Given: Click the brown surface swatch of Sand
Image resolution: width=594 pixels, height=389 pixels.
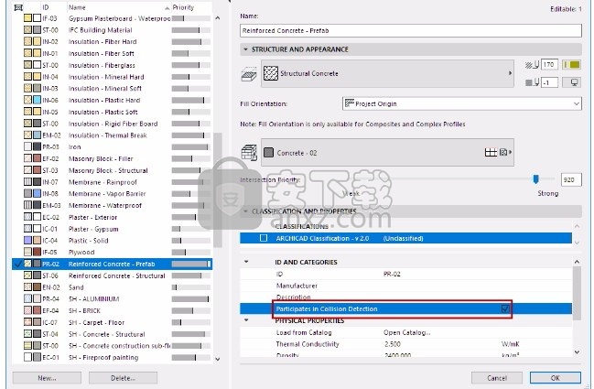Looking at the screenshot, I should click(37, 287).
